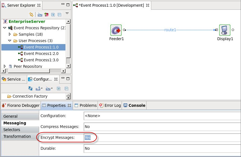Click expand all icon in Server Explorer toolbar
Viewport: 241px width, 157px height.
click(x=53, y=15)
